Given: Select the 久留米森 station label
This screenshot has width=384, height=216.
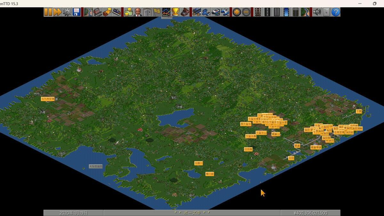Looking at the screenshot, I should coord(251,136).
